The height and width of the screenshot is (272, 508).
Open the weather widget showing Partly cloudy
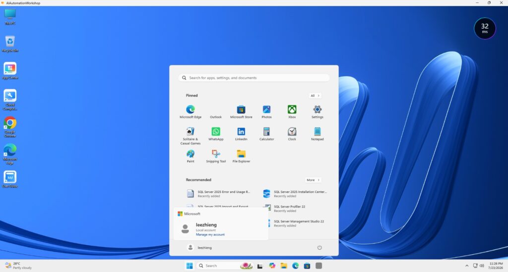click(x=18, y=266)
